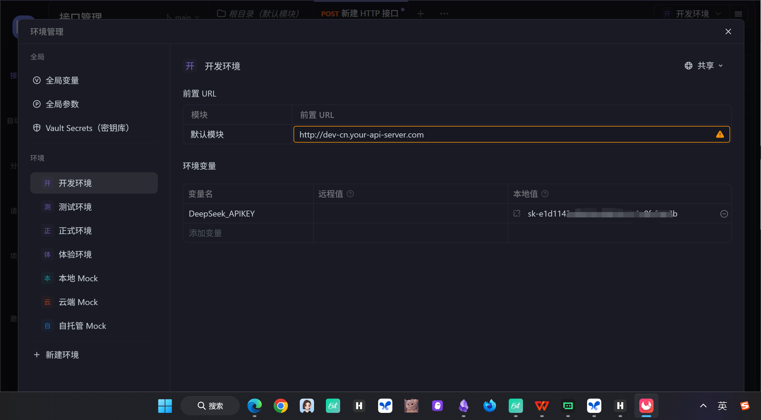761x420 pixels.
Task: Select 测试环境 in the environment list
Action: [75, 207]
